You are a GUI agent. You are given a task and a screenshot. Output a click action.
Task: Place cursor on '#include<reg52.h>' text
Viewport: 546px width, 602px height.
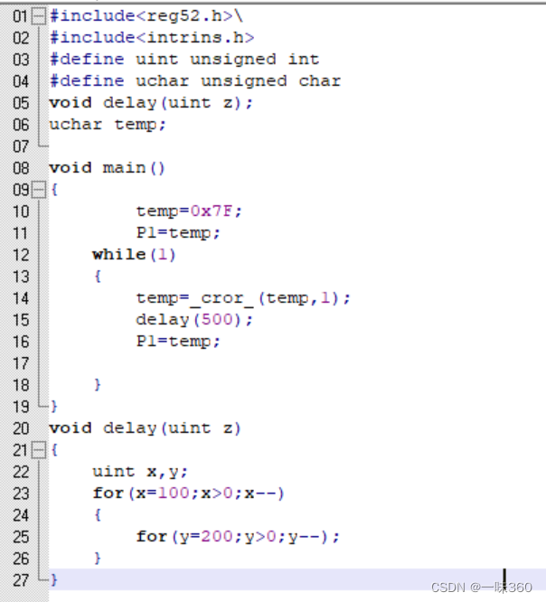click(141, 16)
